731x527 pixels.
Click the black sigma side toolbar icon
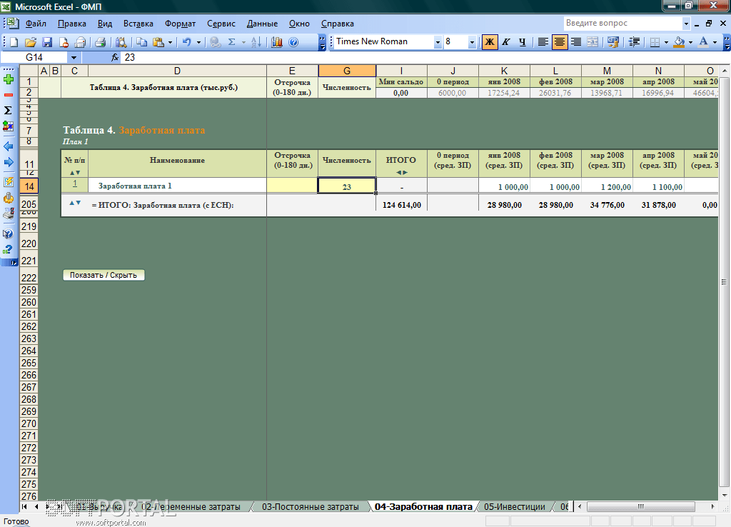[8, 111]
